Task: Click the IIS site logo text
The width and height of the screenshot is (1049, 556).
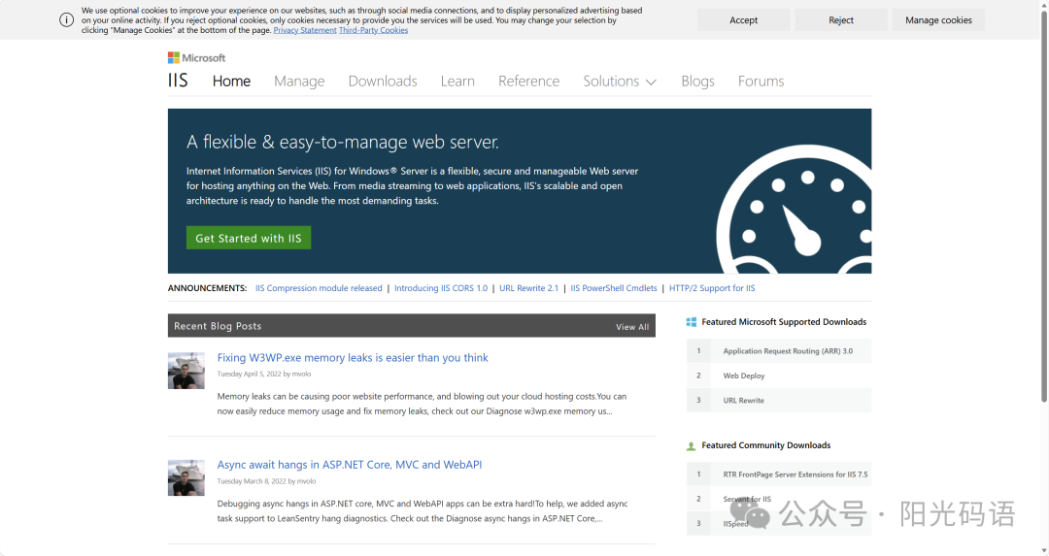Action: coord(178,81)
